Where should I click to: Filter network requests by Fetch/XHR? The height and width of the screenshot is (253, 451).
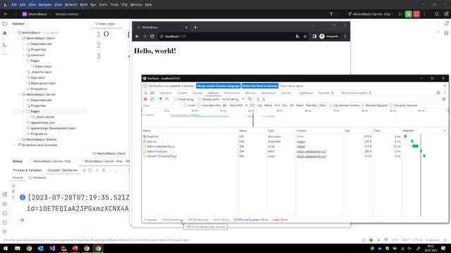tap(236, 105)
